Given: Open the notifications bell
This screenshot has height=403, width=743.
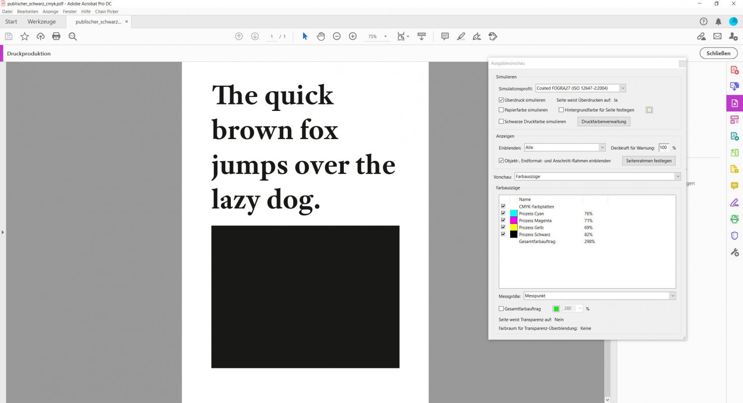Looking at the screenshot, I should pyautogui.click(x=718, y=21).
